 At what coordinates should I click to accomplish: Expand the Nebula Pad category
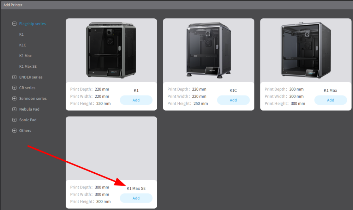coord(14,109)
